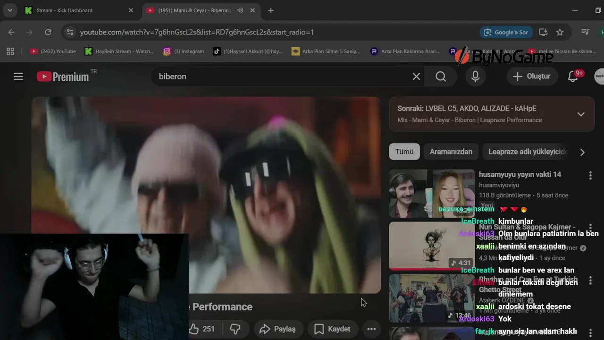Open Ghetto Street video thumbnail 12:46
This screenshot has height=340, width=604.
[432, 298]
